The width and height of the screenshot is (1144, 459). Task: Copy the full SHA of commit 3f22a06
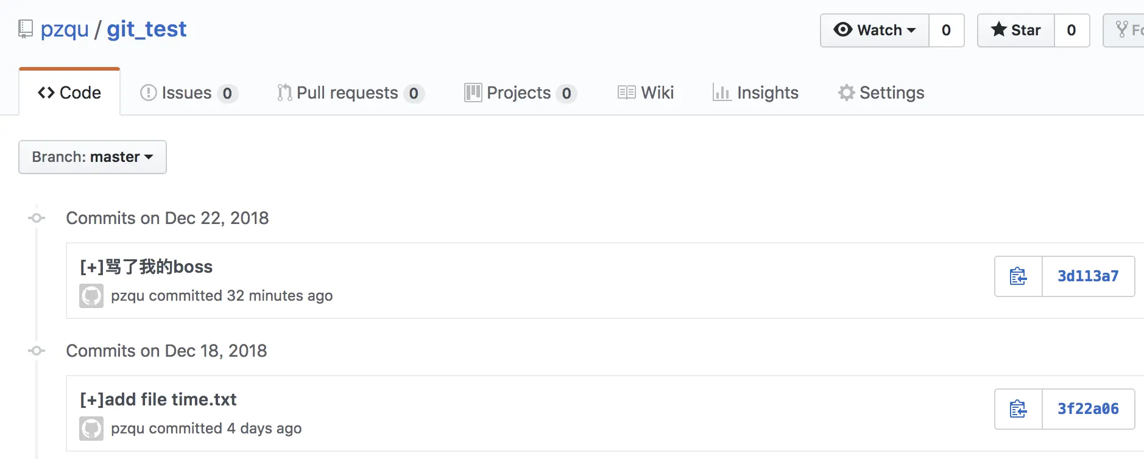tap(1018, 409)
